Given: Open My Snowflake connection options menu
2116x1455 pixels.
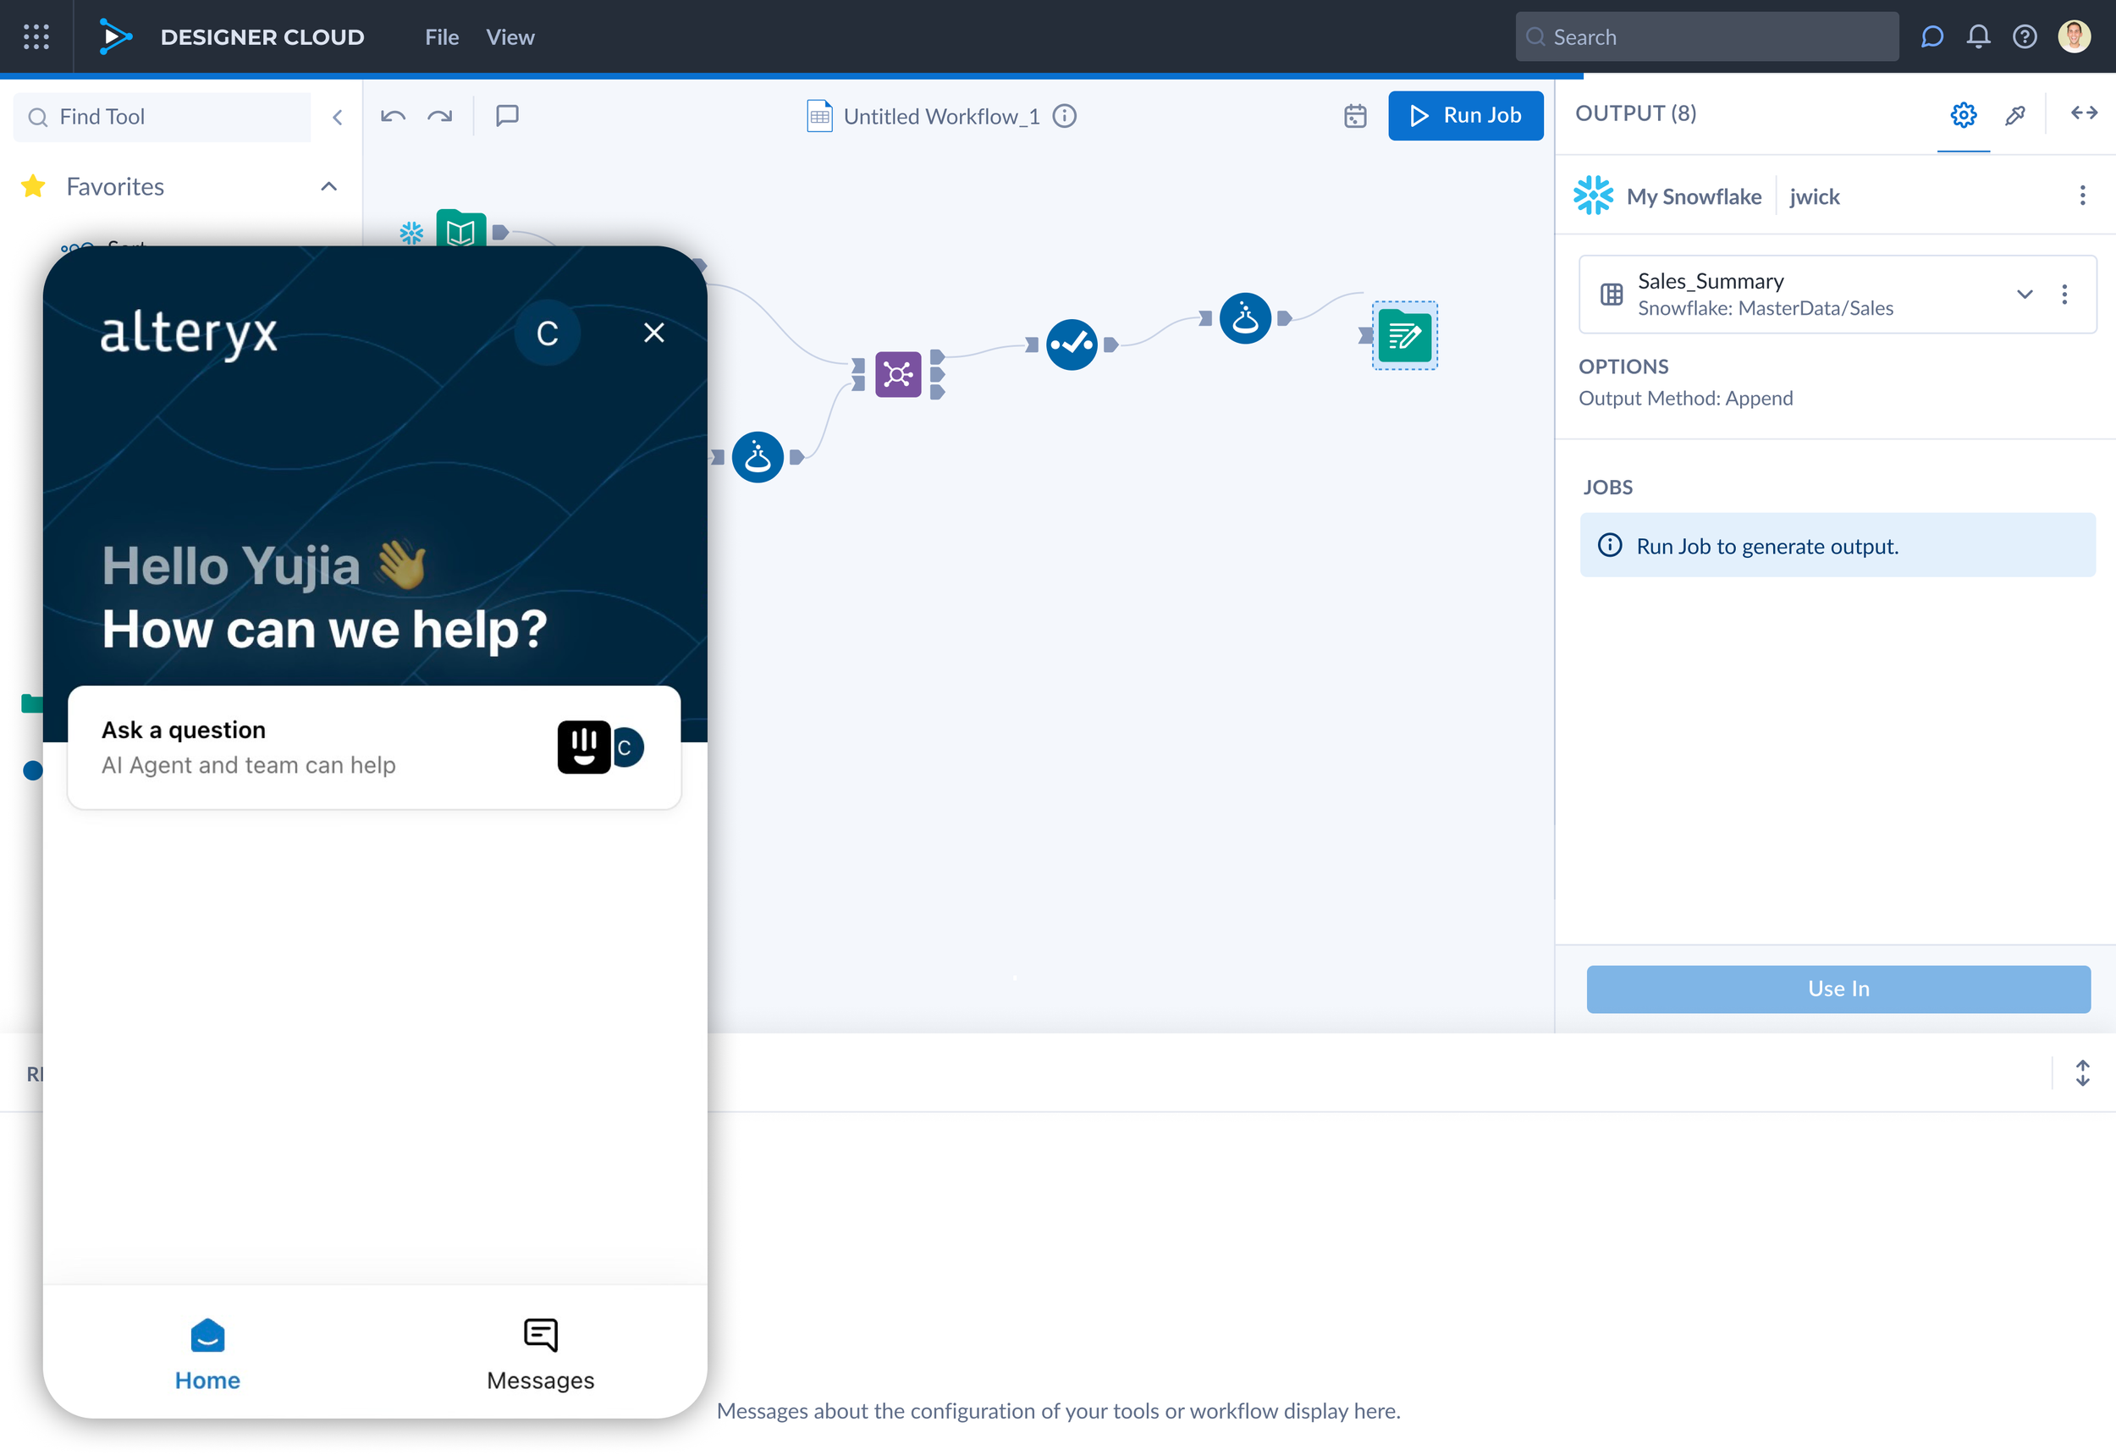Looking at the screenshot, I should coord(2082,195).
